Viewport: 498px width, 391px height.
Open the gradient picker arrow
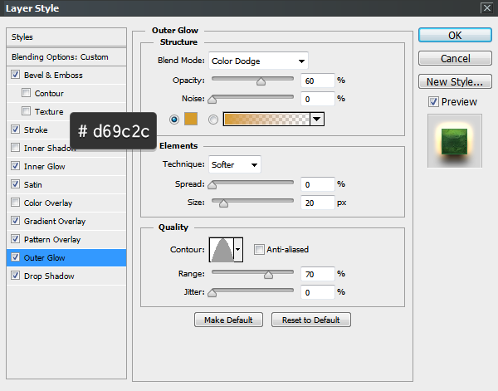317,120
